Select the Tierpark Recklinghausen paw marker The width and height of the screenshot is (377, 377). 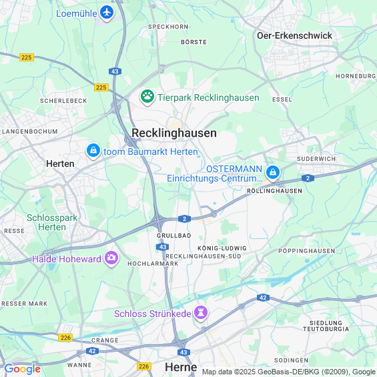147,97
